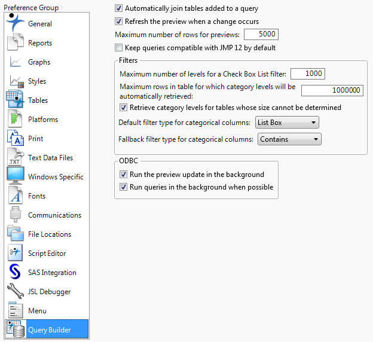This screenshot has width=373, height=342.
Task: Disable Run the preview update in the background
Action: [123, 174]
